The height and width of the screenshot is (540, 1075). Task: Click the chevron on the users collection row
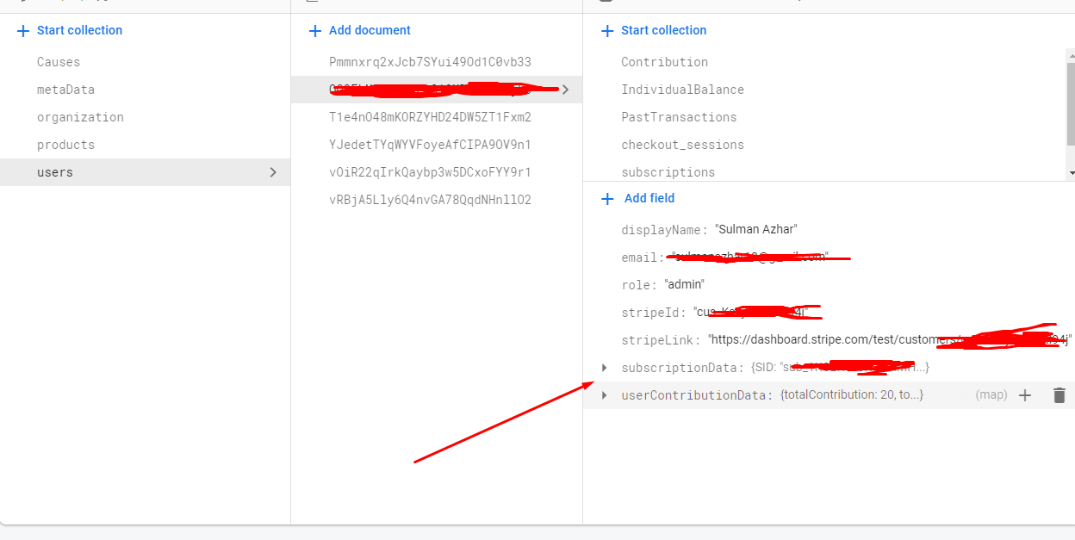tap(275, 172)
